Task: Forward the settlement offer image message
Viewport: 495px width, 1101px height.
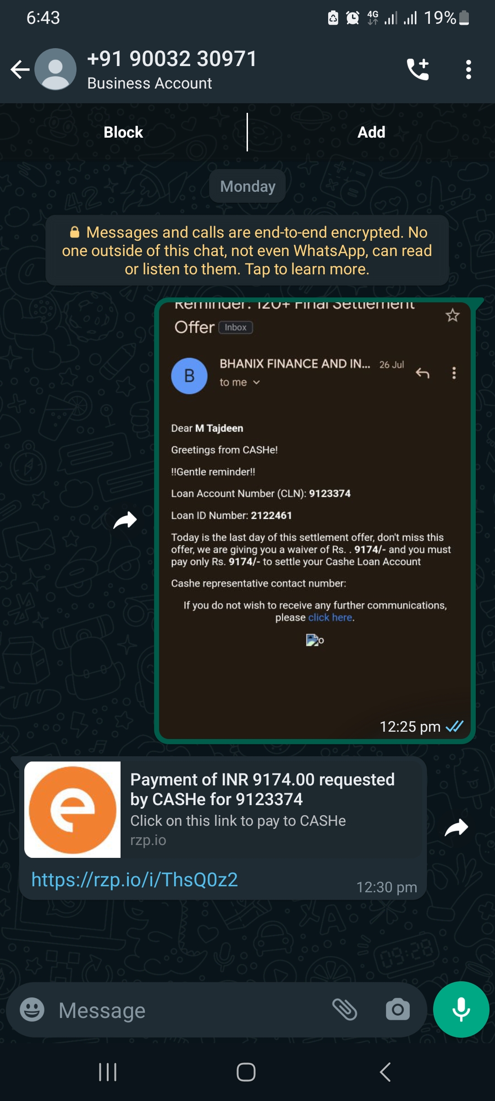Action: click(x=125, y=520)
